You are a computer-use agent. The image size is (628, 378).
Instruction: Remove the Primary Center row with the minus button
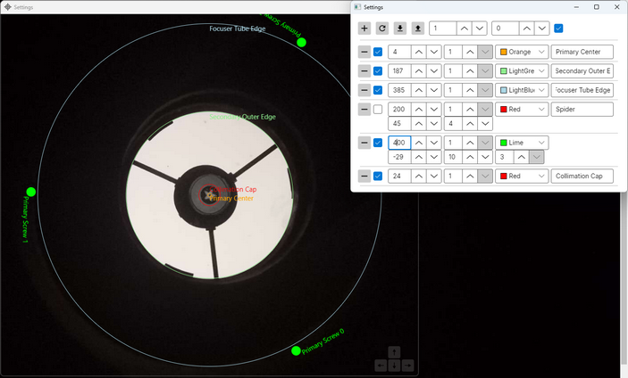click(364, 52)
